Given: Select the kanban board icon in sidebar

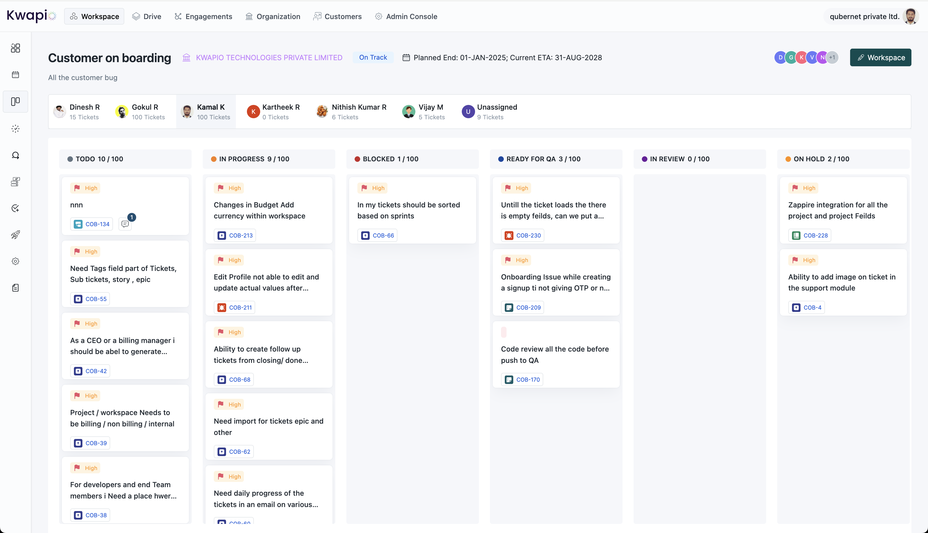Looking at the screenshot, I should 15,101.
